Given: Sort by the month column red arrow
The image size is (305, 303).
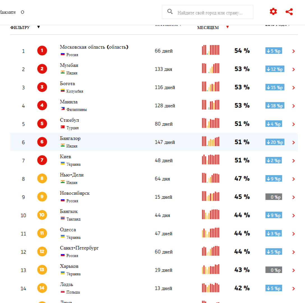Looking at the screenshot, I should coord(227,27).
